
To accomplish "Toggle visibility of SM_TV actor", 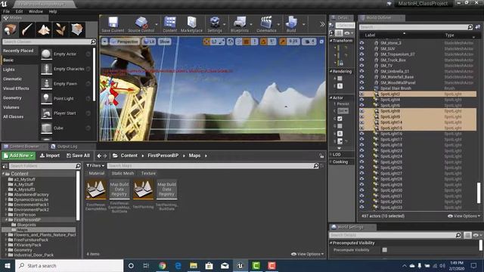I will [x=361, y=66].
